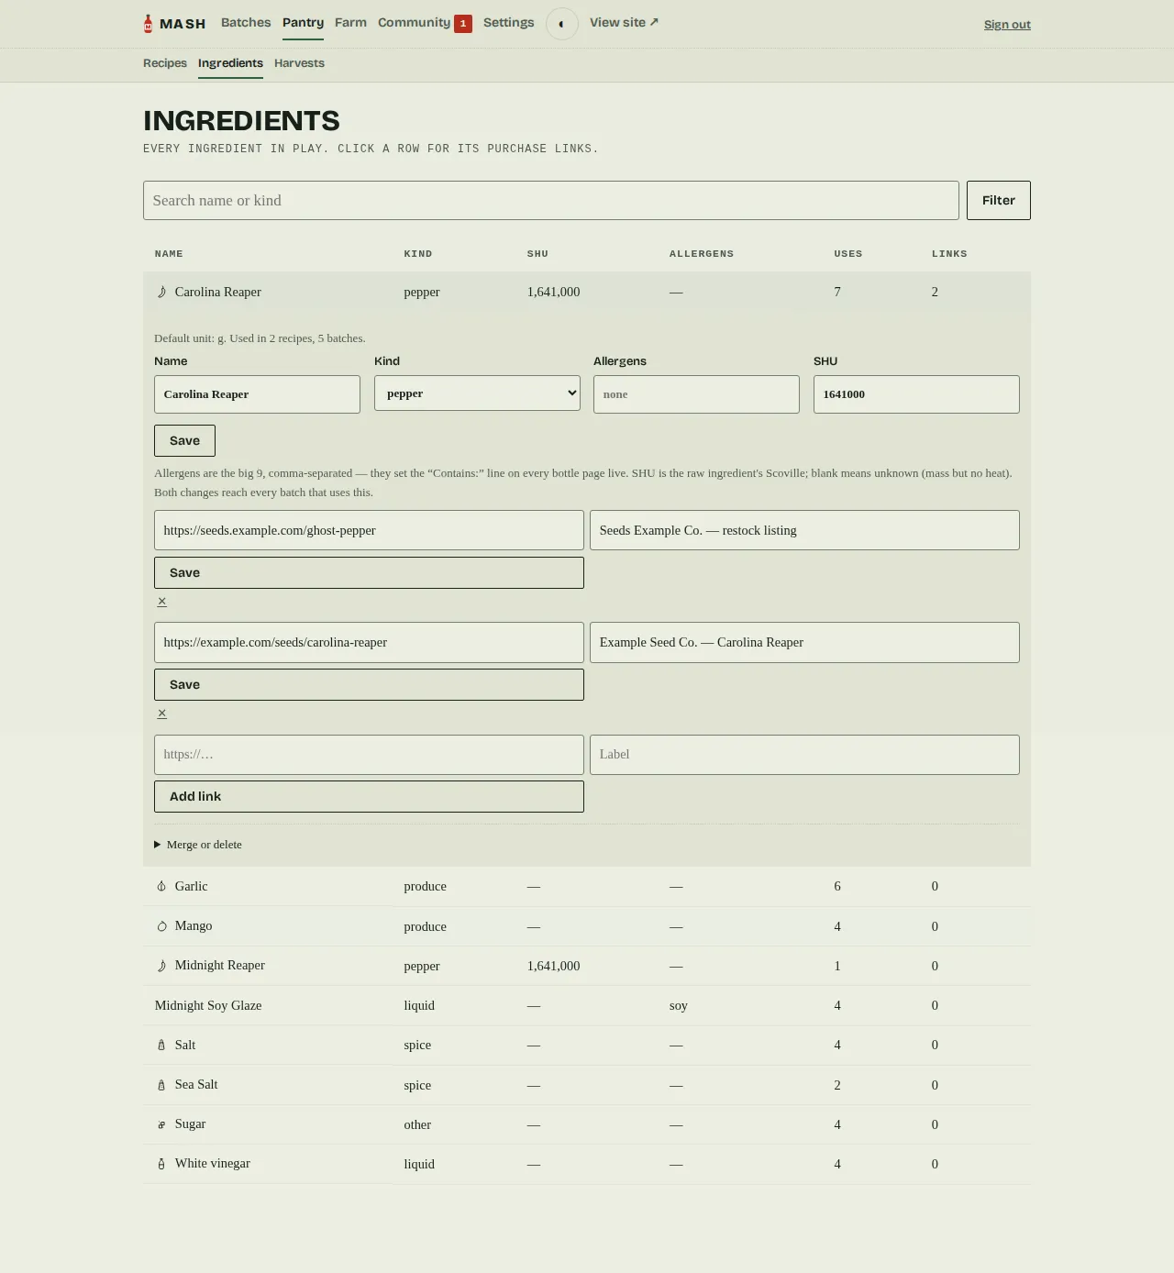Open the Pantry menu

303,22
